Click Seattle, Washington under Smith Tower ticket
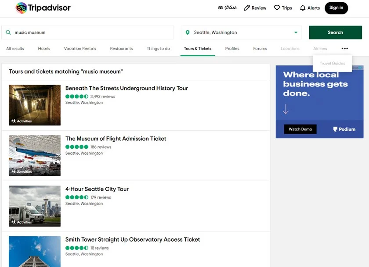The height and width of the screenshot is (267, 369). (x=84, y=254)
